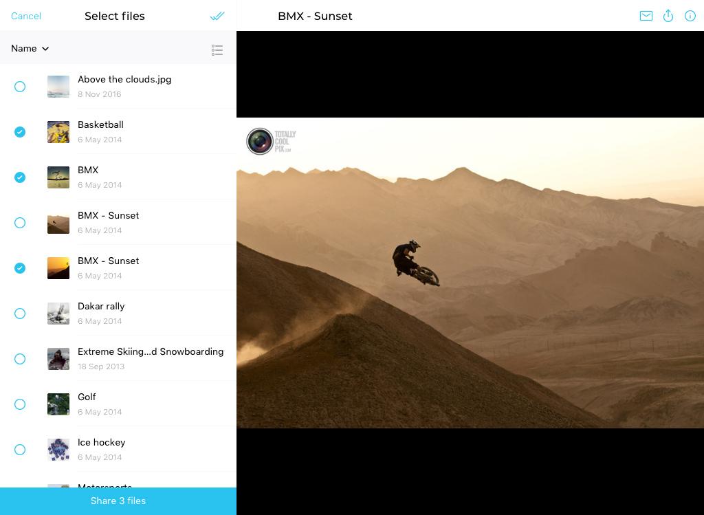The height and width of the screenshot is (515, 704).
Task: Open the orange sky BMX - Sunset thumbnail
Action: tap(58, 268)
